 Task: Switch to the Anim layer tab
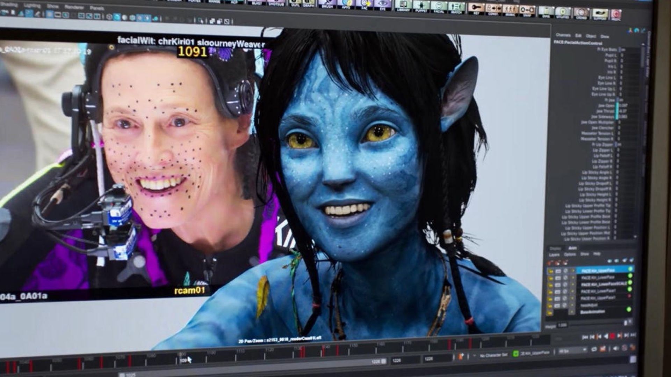(572, 248)
